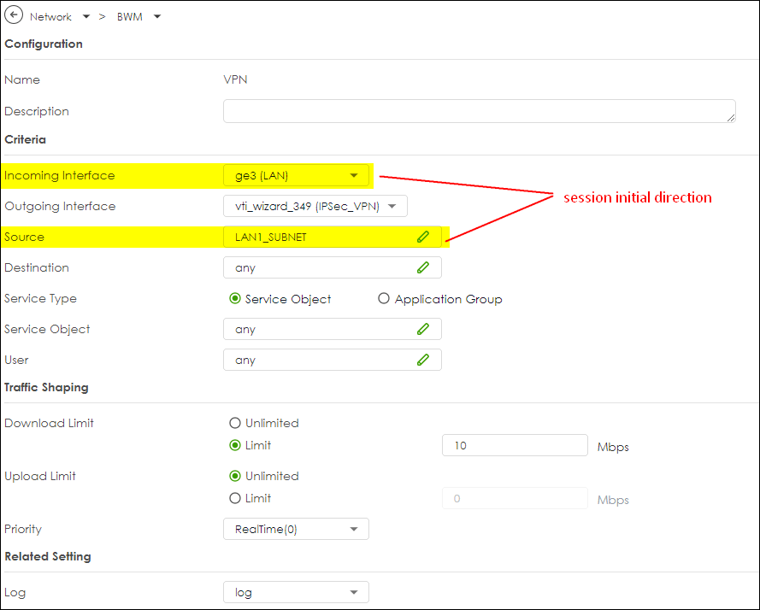
Task: Open the Incoming Interface ge3 (LAN) dropdown
Action: pyautogui.click(x=296, y=175)
